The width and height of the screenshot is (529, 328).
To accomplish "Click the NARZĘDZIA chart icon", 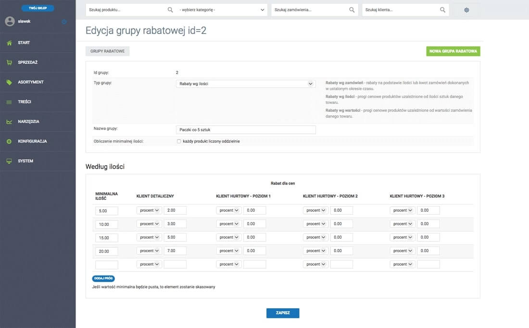I will (9, 121).
